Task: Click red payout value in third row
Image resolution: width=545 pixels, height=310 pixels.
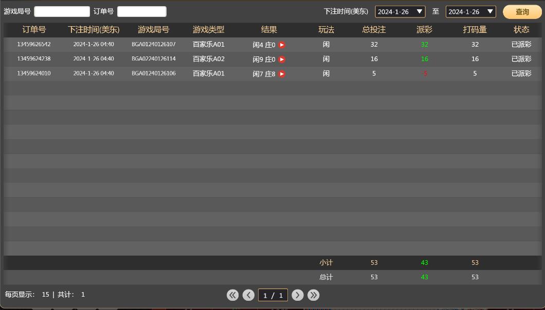Action: click(x=425, y=73)
